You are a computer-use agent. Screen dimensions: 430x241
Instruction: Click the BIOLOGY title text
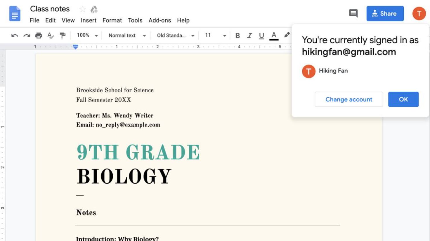tap(124, 176)
